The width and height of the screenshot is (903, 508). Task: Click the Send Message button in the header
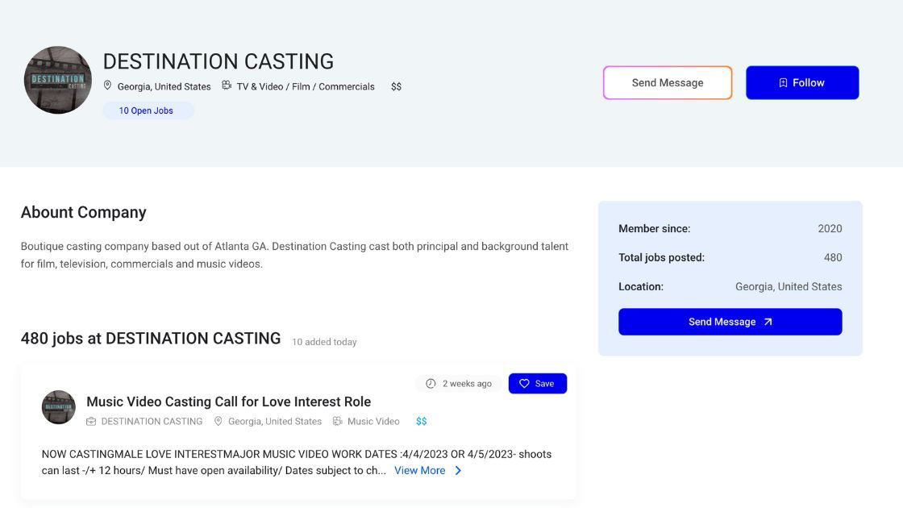click(x=668, y=82)
